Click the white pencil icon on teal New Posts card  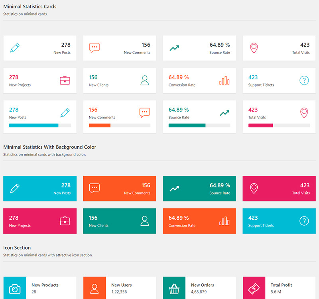tap(15, 188)
